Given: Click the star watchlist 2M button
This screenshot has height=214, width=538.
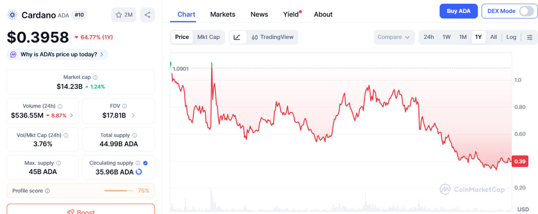Looking at the screenshot, I should (124, 15).
